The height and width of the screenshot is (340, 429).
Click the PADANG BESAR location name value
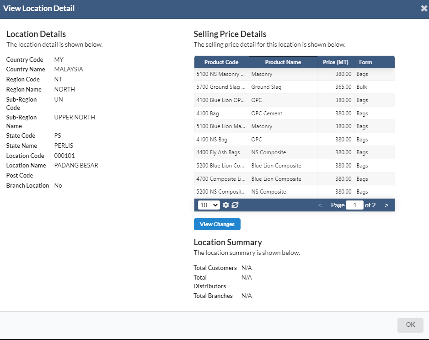pyautogui.click(x=76, y=165)
